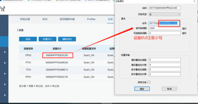Click the 添加 button to add a device
198x104 pixels.
coord(28,39)
